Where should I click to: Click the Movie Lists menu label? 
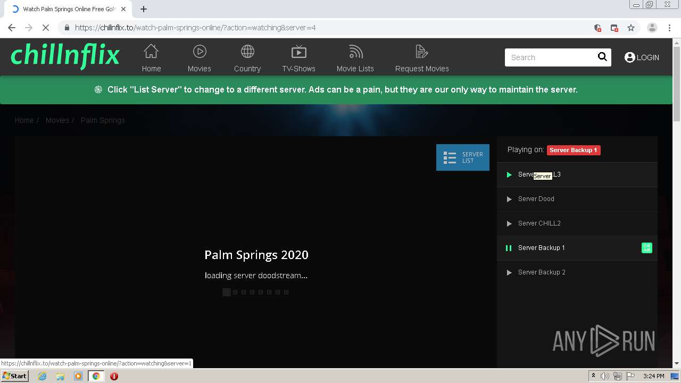coord(355,69)
